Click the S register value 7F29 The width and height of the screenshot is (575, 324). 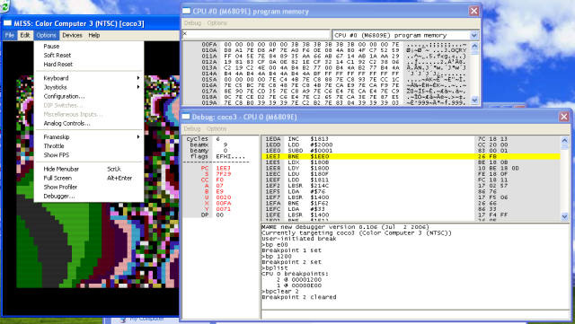click(224, 174)
